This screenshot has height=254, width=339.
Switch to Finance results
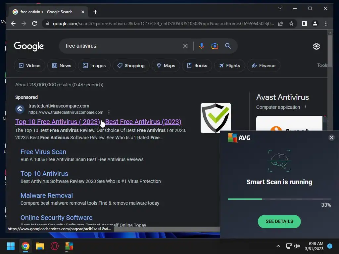tap(264, 65)
